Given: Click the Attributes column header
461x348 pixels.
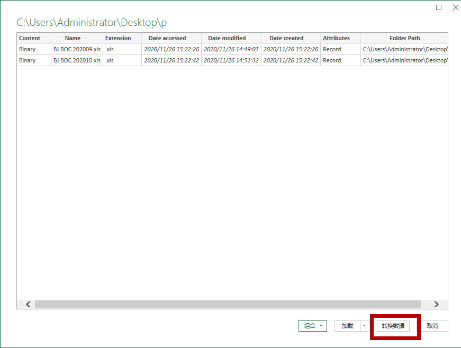Looking at the screenshot, I should (x=340, y=38).
